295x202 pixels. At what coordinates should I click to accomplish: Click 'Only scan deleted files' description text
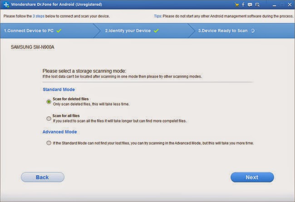coord(91,104)
